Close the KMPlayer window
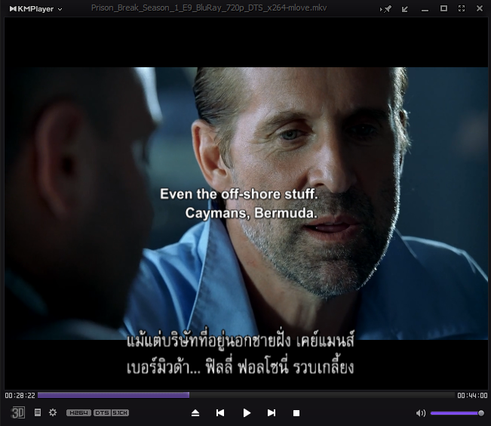Screen dimensions: 491x426 480,8
